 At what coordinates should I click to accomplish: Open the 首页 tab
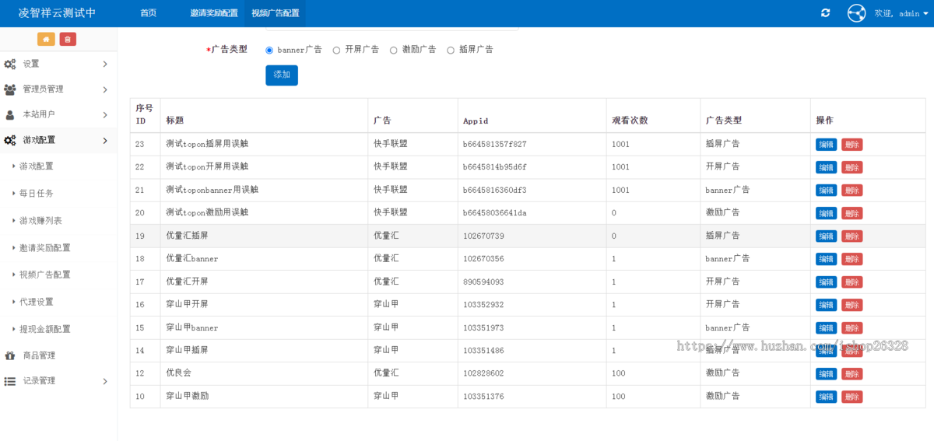(148, 13)
